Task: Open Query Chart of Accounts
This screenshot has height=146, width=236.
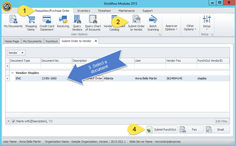Action: 93,22
